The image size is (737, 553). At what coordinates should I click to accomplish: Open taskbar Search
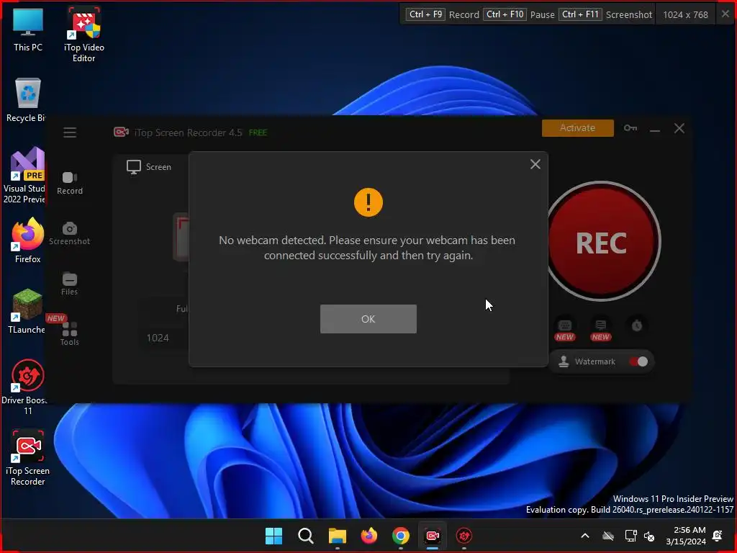305,536
